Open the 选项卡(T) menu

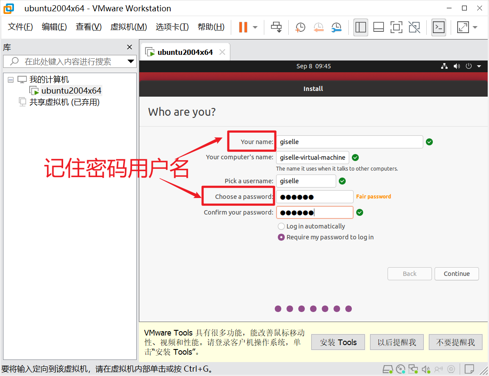click(172, 27)
